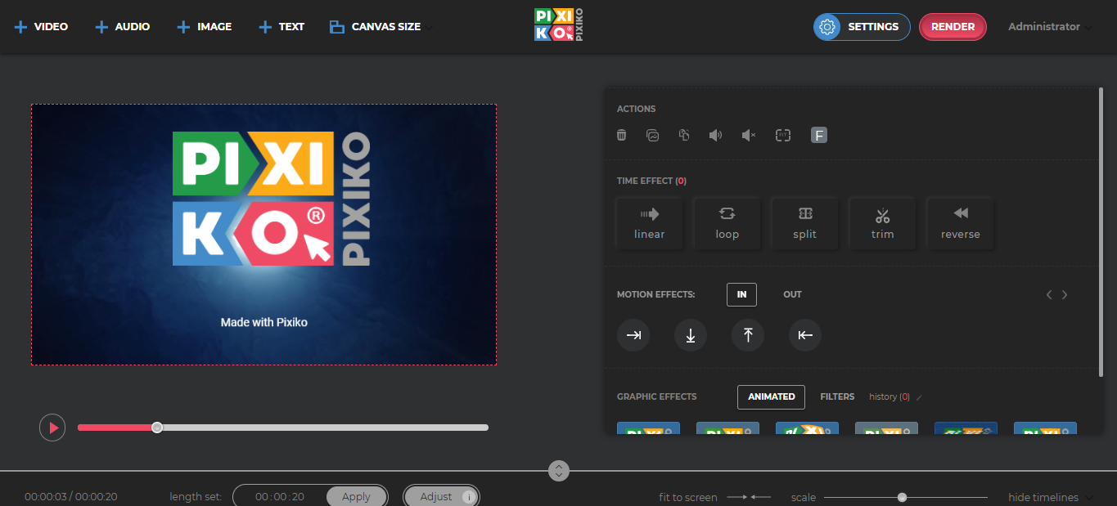This screenshot has width=1117, height=506.
Task: Mute audio with the crossed speaker icon
Action: pos(749,135)
